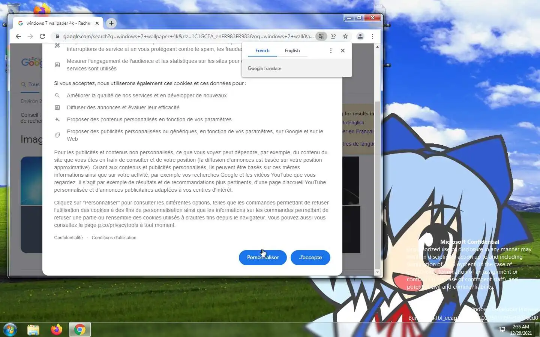The image size is (540, 337).
Task: Click the taskbar clock showing 2:55 AM
Action: (521, 330)
